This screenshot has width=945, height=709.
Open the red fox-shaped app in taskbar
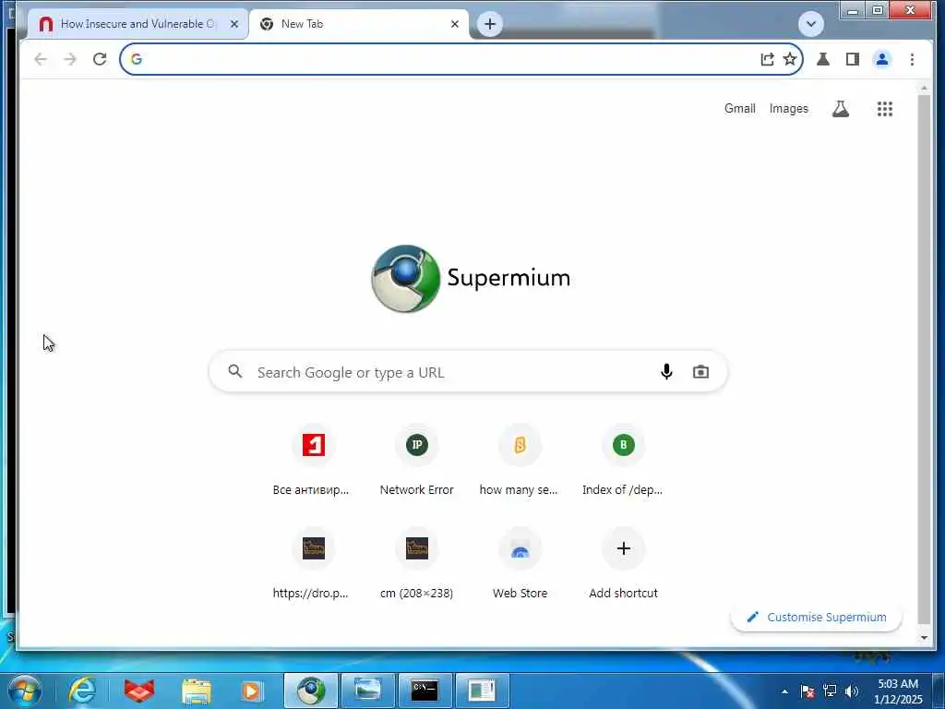coord(139,691)
